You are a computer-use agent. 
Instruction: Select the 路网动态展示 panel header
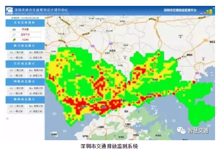pos(25,99)
